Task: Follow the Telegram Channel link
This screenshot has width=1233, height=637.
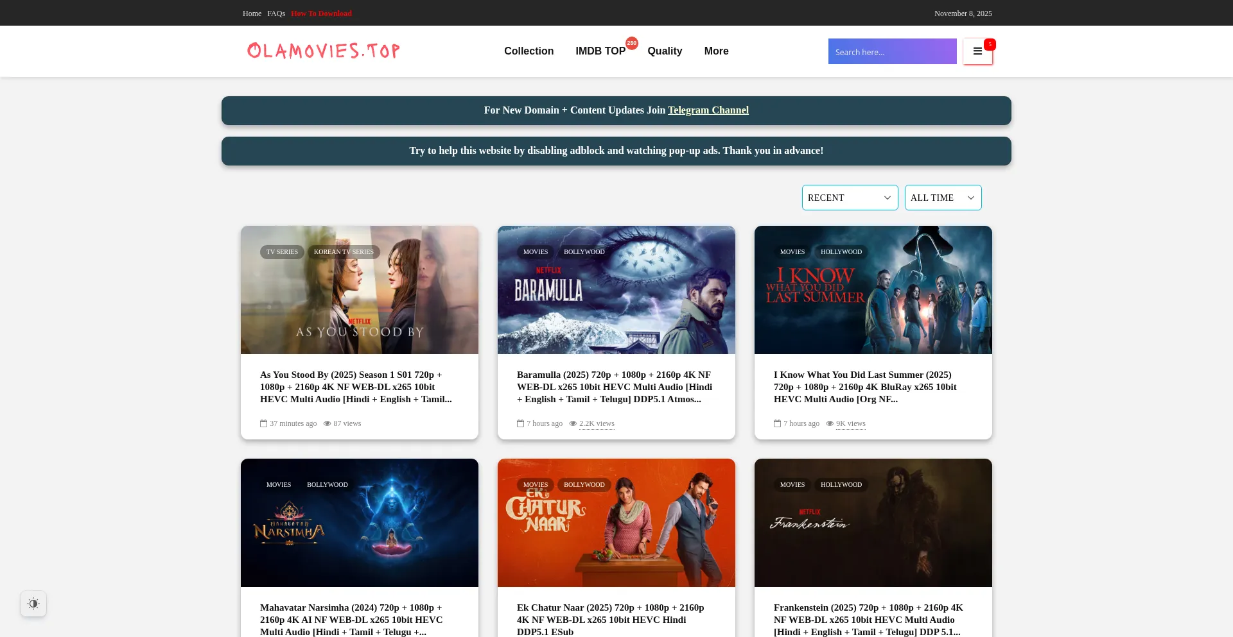Action: click(x=708, y=110)
